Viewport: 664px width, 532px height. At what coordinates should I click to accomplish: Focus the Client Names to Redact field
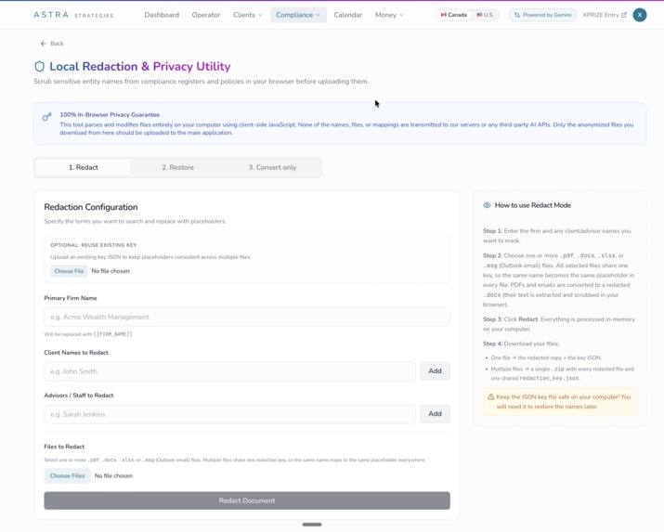click(230, 371)
